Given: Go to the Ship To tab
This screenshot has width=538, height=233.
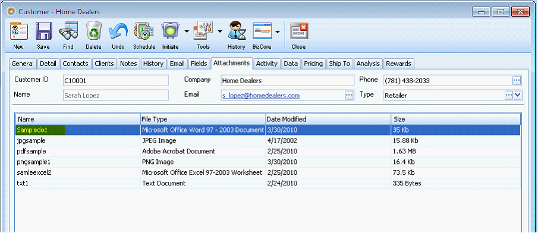Looking at the screenshot, I should 339,64.
